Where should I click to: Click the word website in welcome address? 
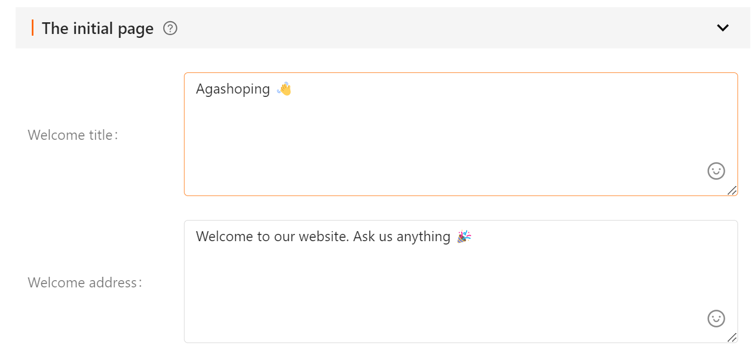tap(324, 237)
